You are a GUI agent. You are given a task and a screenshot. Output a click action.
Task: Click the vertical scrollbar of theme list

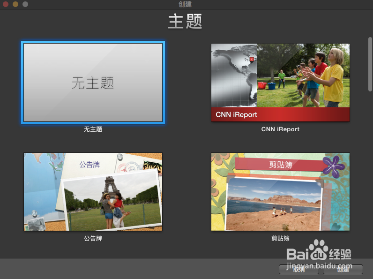coord(370,64)
